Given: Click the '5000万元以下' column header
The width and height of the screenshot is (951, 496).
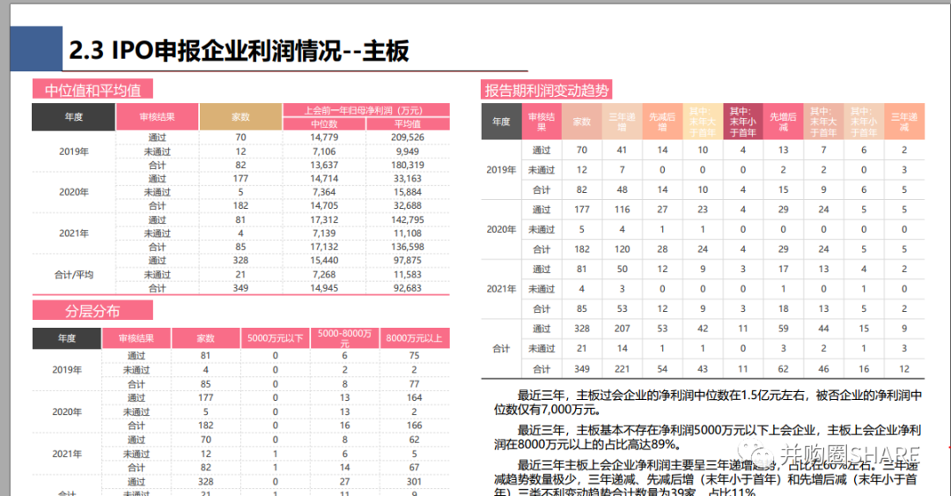Looking at the screenshot, I should click(x=276, y=338).
